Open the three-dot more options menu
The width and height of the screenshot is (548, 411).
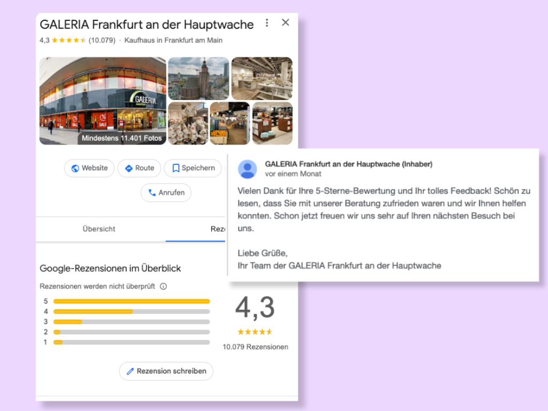click(x=267, y=22)
